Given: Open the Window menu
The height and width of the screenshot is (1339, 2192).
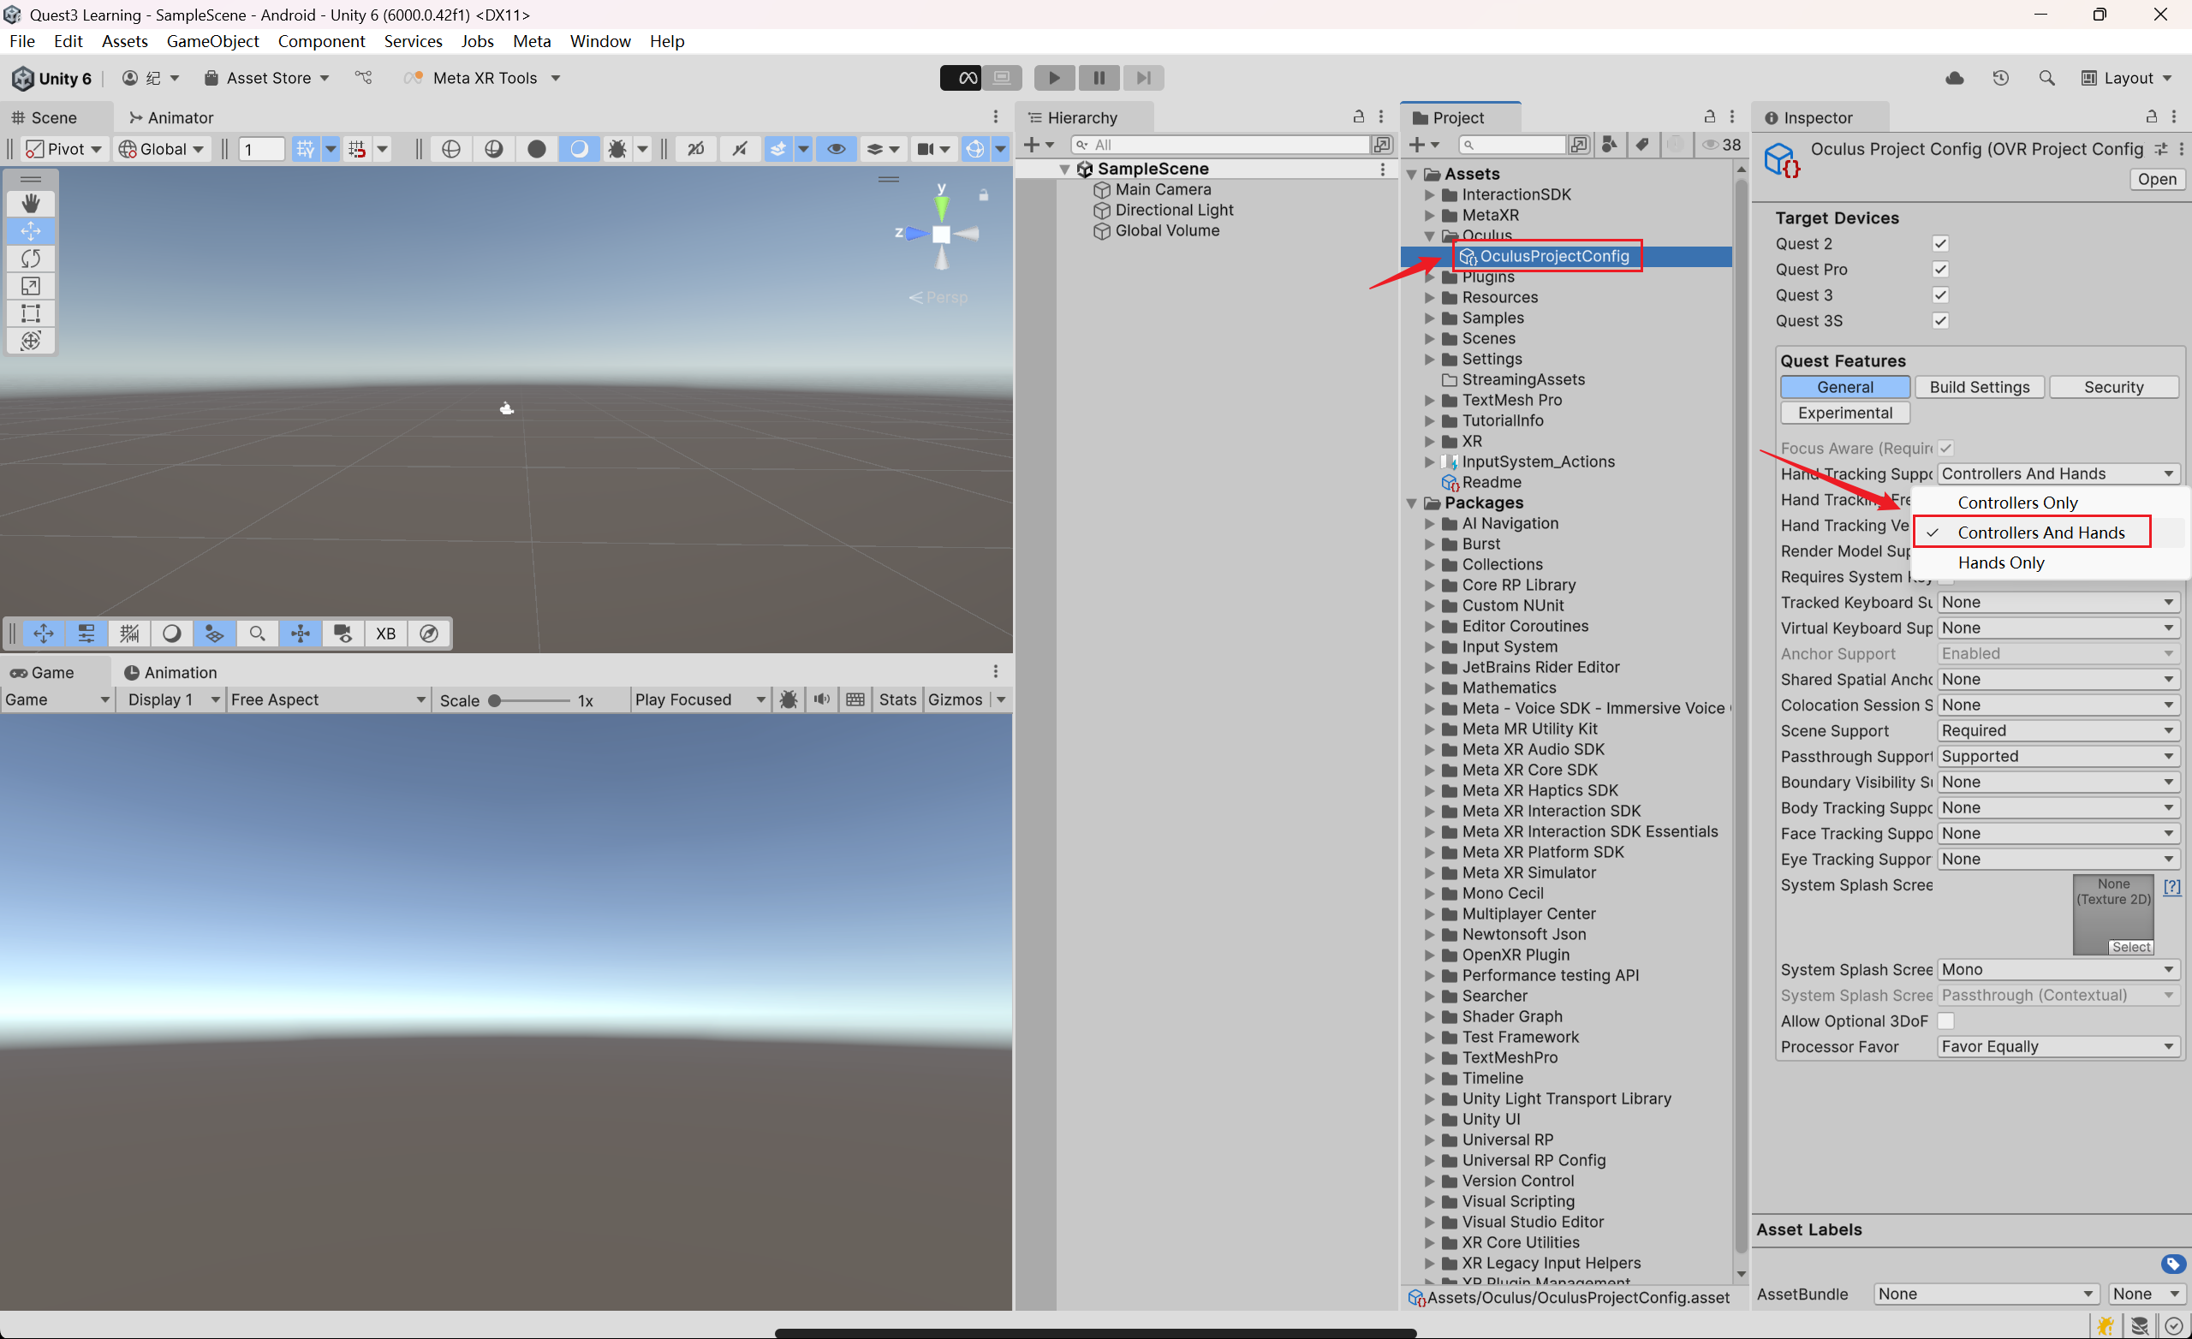Looking at the screenshot, I should tap(599, 41).
